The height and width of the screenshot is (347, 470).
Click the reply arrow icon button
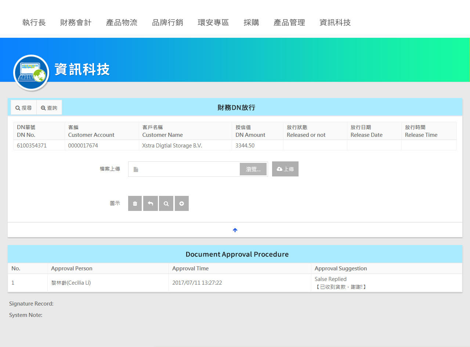pyautogui.click(x=151, y=204)
